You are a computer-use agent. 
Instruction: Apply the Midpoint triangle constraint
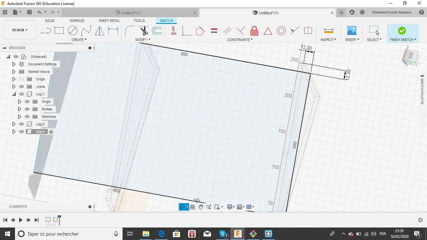point(268,31)
